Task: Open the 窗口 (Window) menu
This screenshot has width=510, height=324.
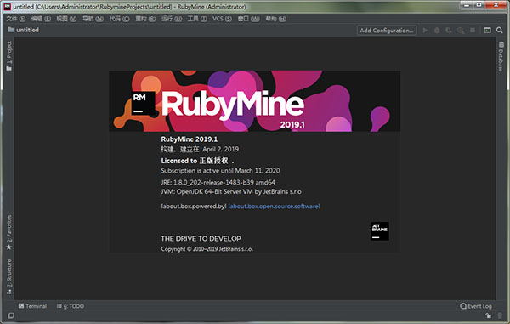Action: (x=248, y=19)
